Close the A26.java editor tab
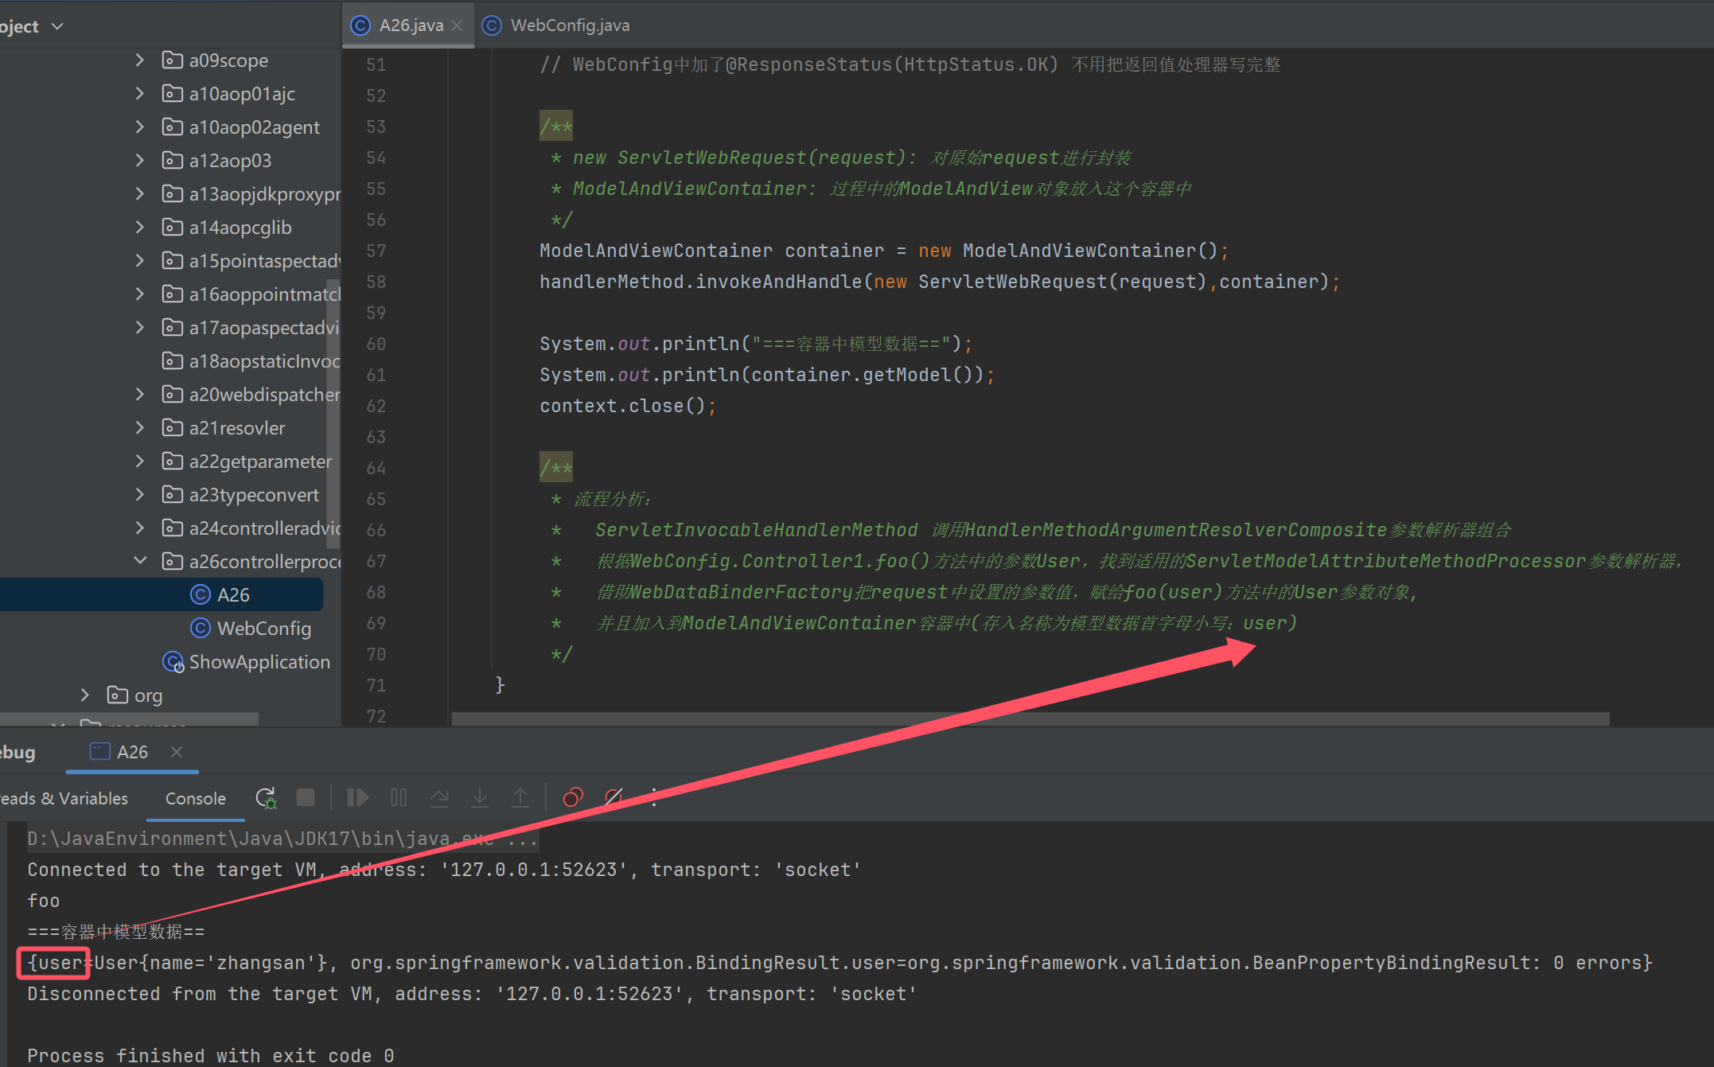The width and height of the screenshot is (1714, 1067). tap(457, 25)
